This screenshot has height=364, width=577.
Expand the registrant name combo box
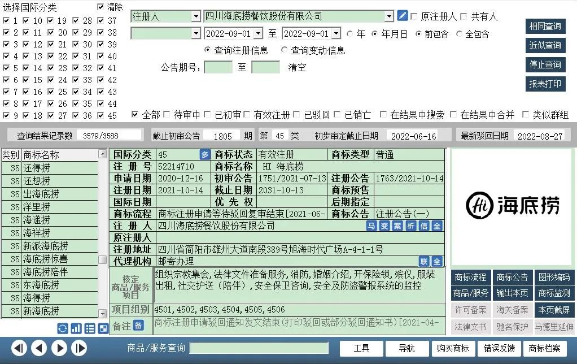coord(389,16)
